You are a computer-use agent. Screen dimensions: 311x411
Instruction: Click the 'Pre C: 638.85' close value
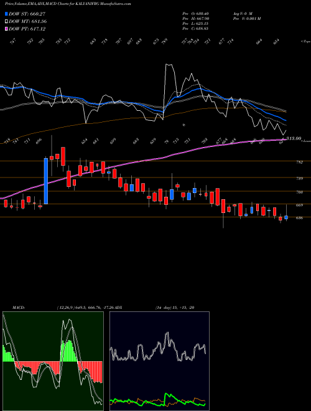click(195, 29)
